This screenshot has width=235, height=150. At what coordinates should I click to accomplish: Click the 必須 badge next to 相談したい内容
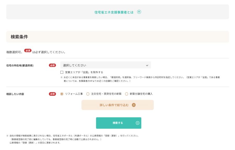pyautogui.click(x=52, y=94)
